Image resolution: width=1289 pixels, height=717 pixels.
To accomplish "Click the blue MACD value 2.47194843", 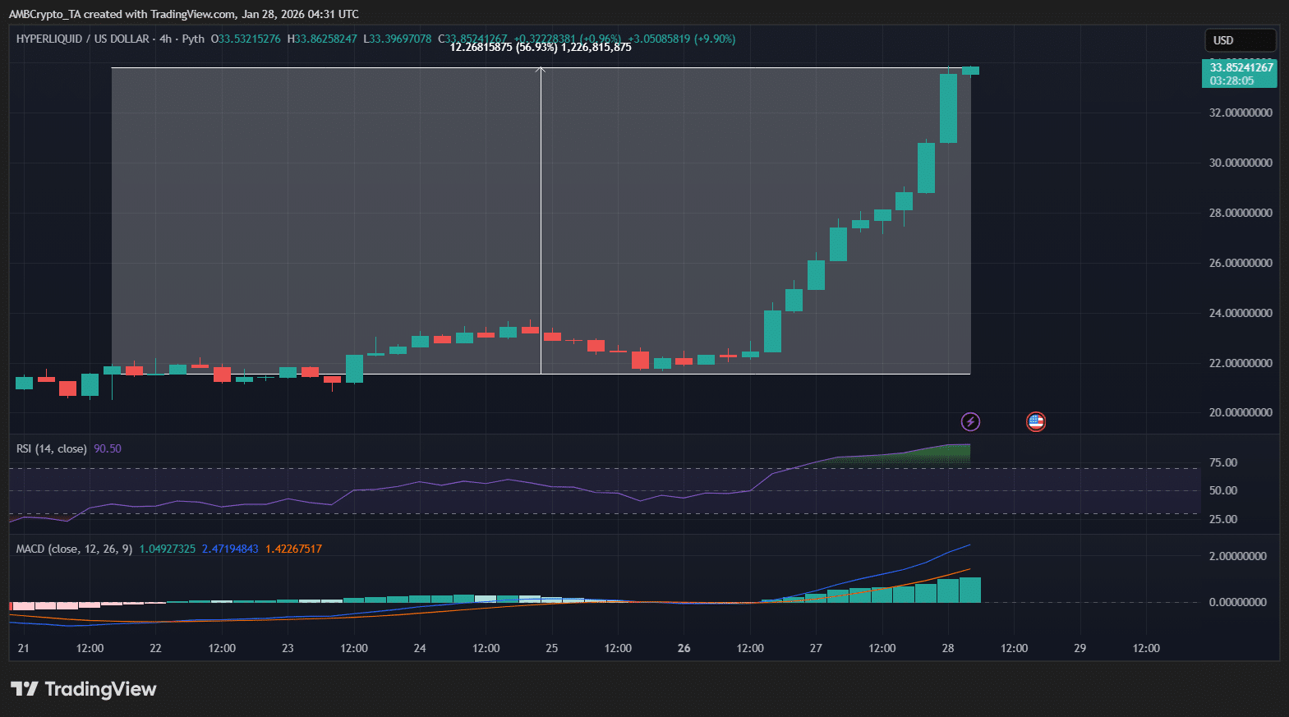I will (x=230, y=549).
